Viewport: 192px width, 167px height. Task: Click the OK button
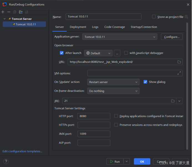142,161
